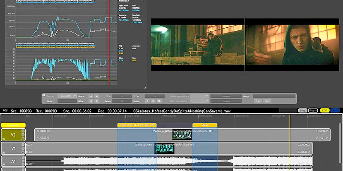Click the BBox metadata empty value field
The image size is (343, 171).
(226, 101)
